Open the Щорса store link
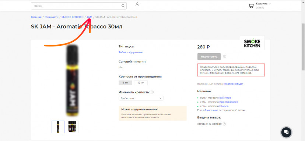The height and width of the screenshot is (141, 305). tap(224, 106)
